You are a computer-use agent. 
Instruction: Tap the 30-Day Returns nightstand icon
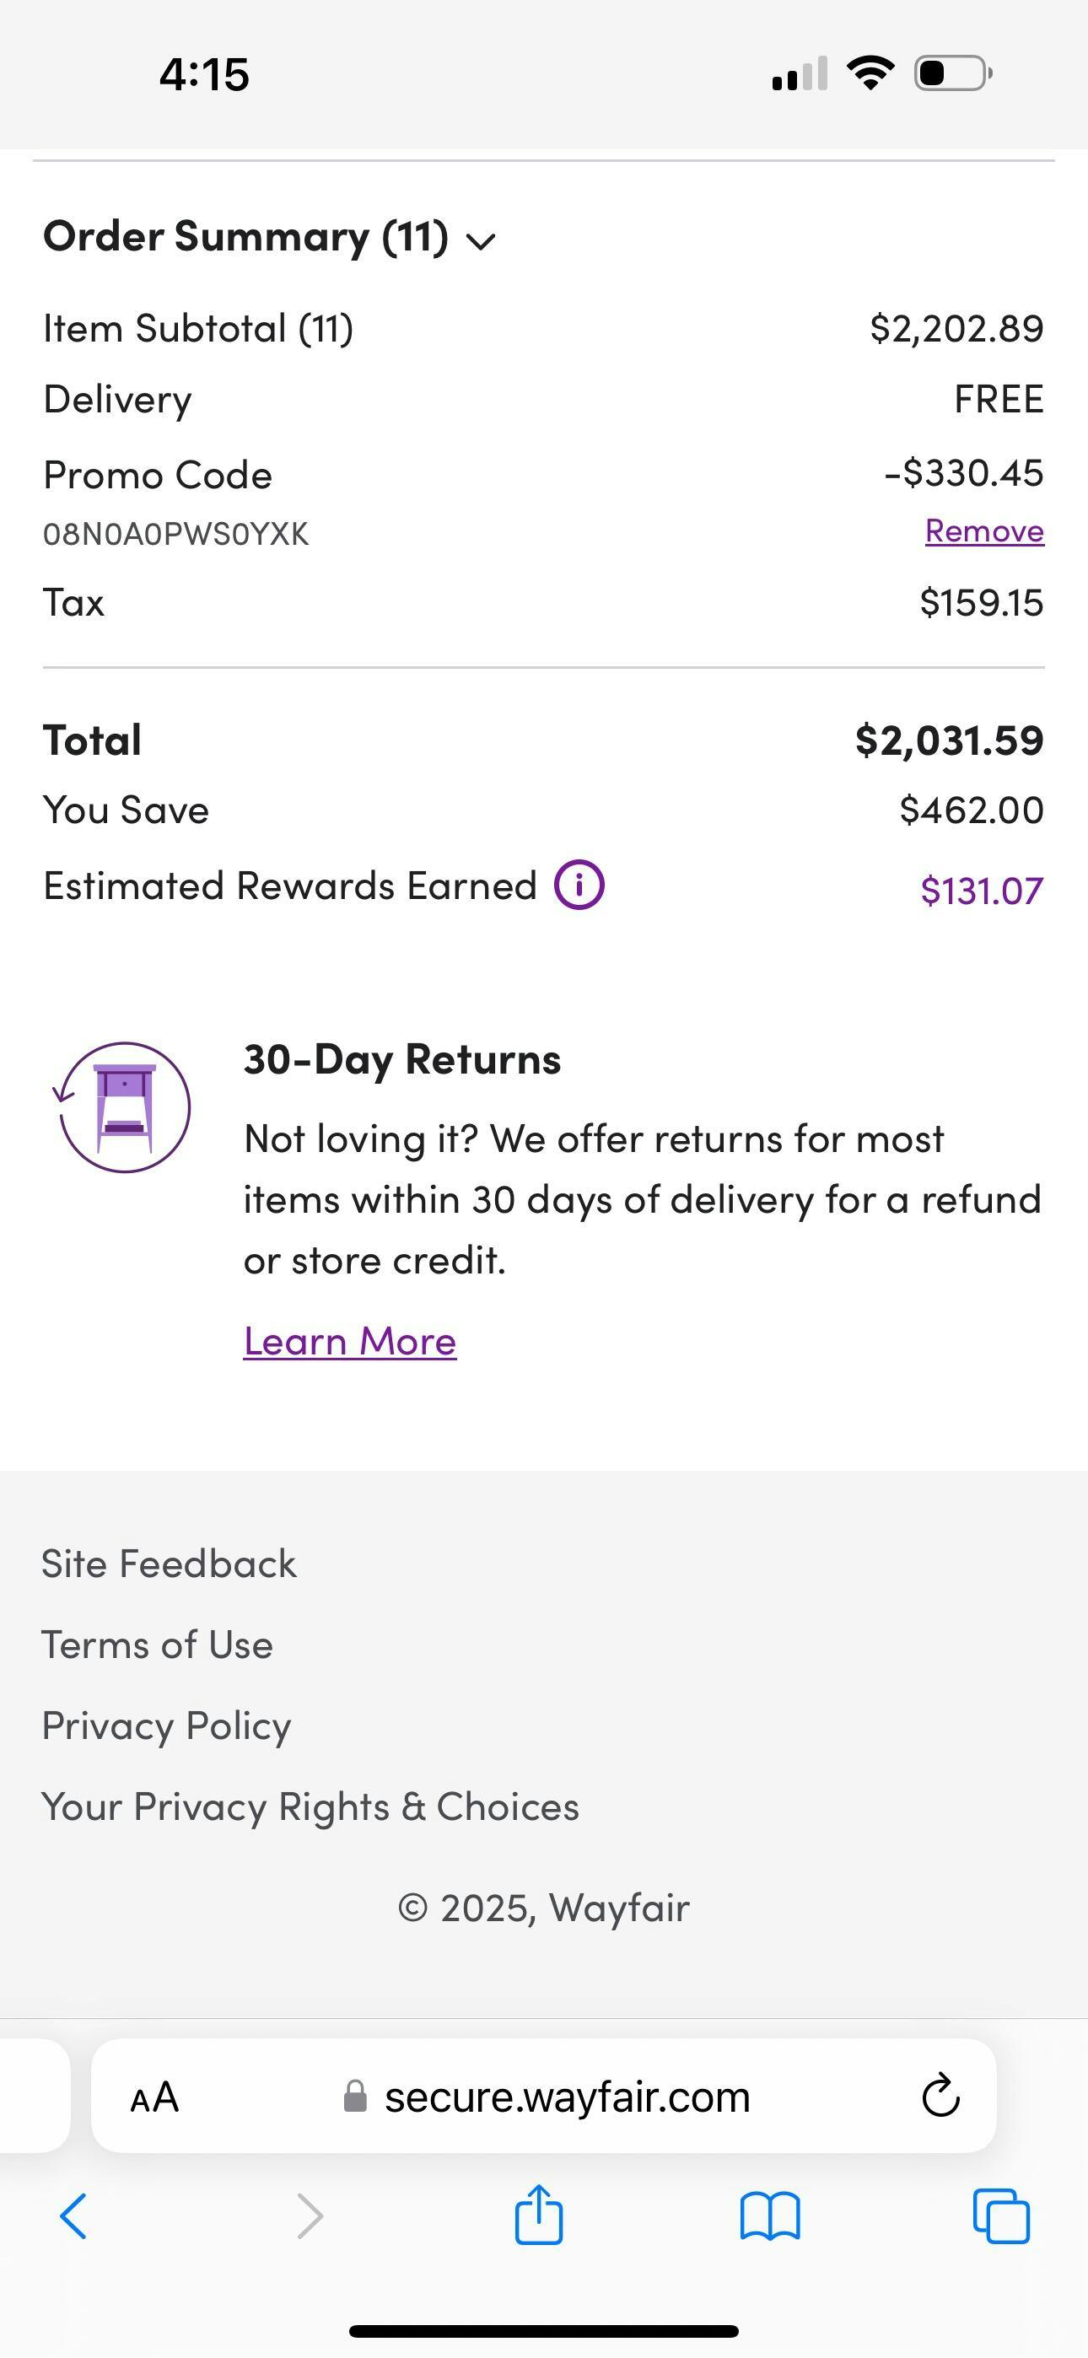124,1106
